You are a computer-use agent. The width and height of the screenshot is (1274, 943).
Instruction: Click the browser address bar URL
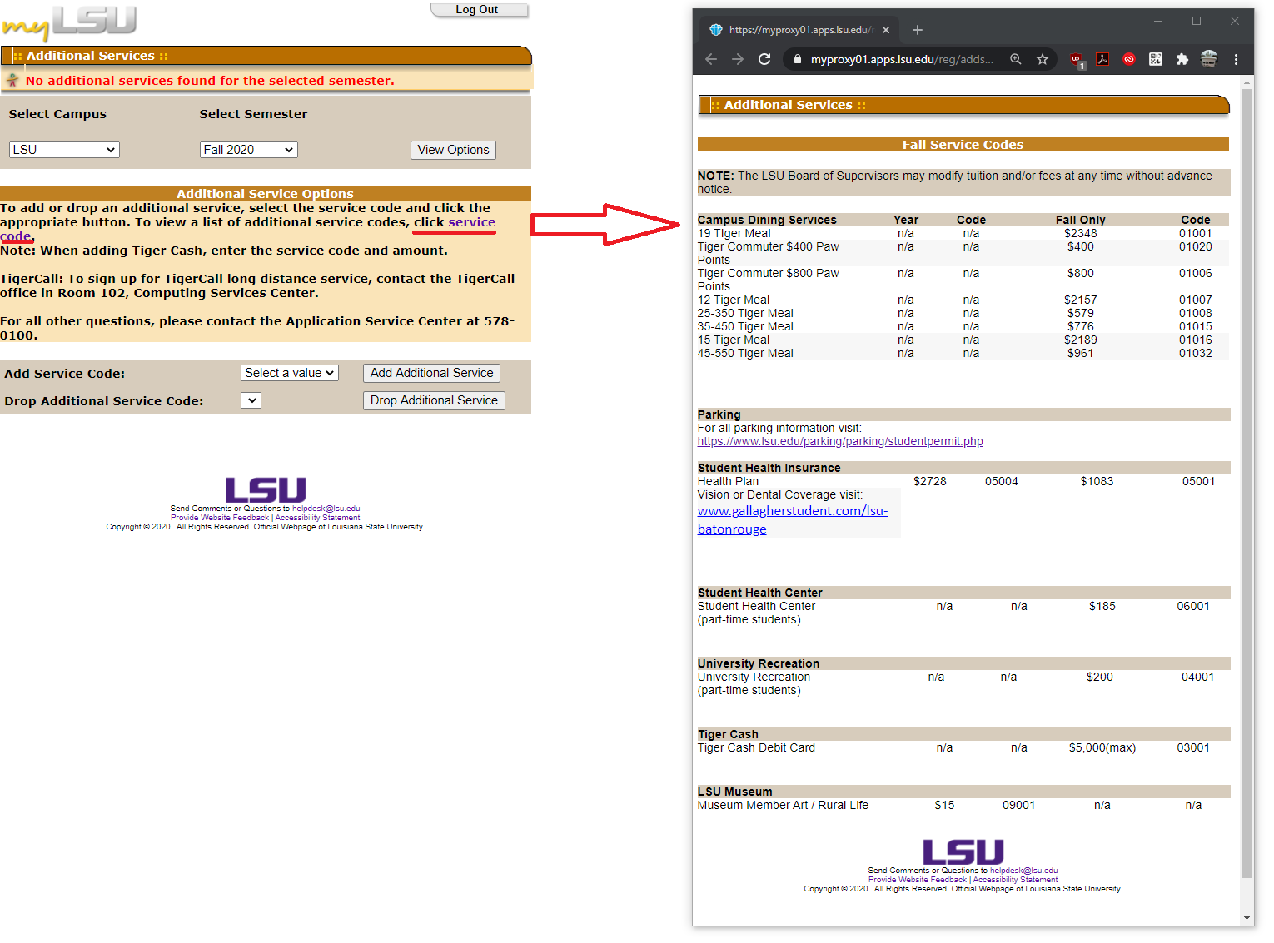click(x=902, y=59)
